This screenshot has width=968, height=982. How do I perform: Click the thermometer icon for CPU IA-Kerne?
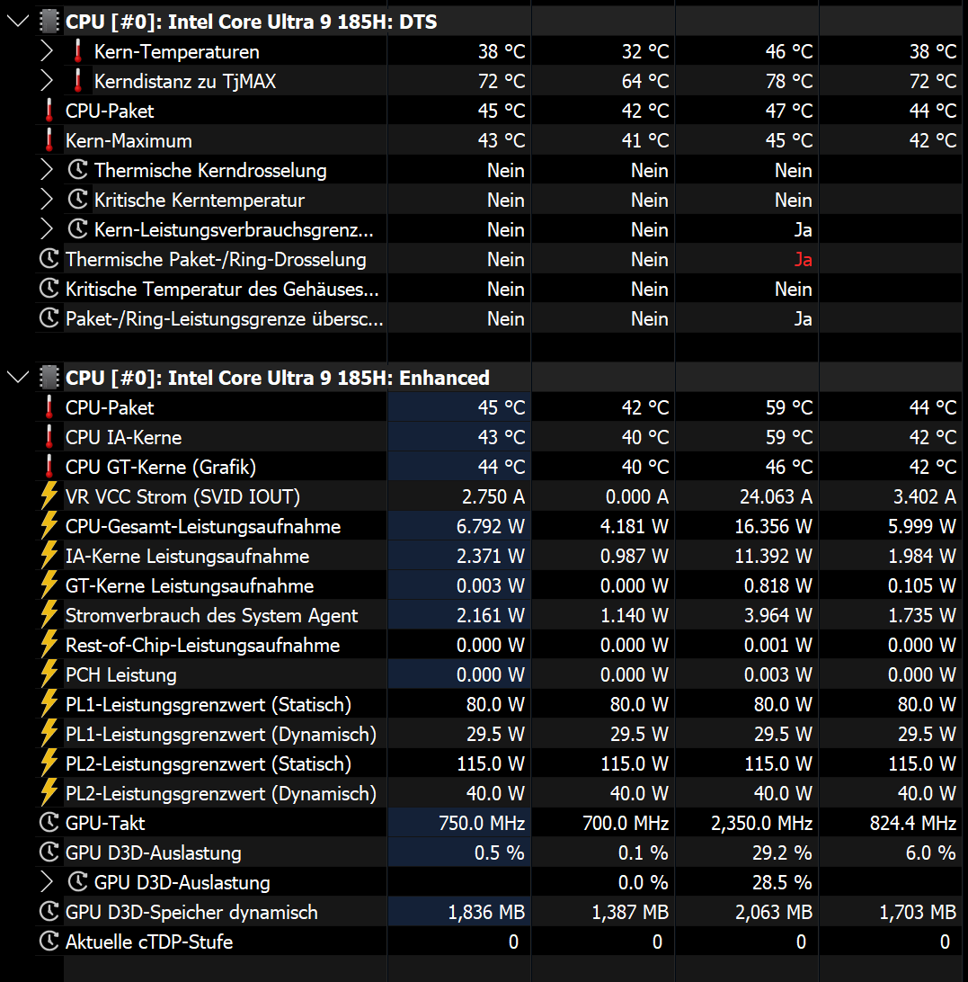click(49, 437)
